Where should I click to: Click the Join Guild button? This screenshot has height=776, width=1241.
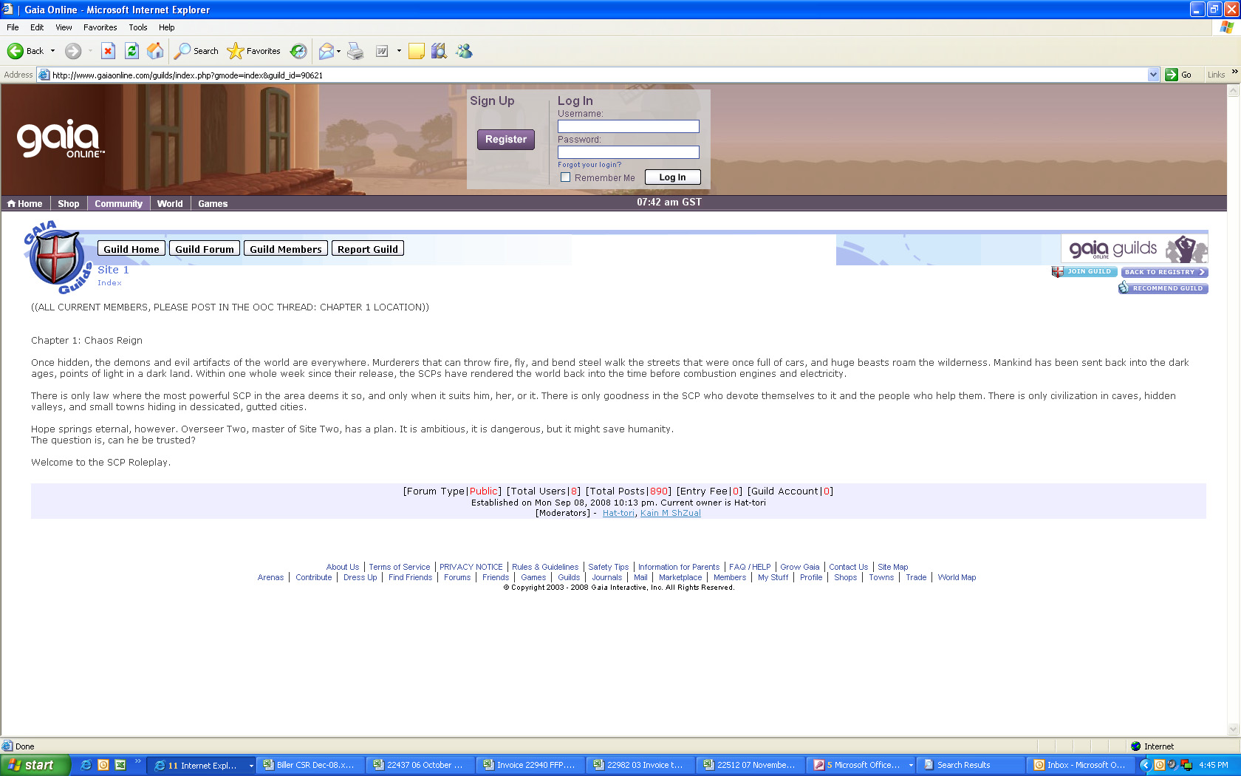coord(1084,272)
